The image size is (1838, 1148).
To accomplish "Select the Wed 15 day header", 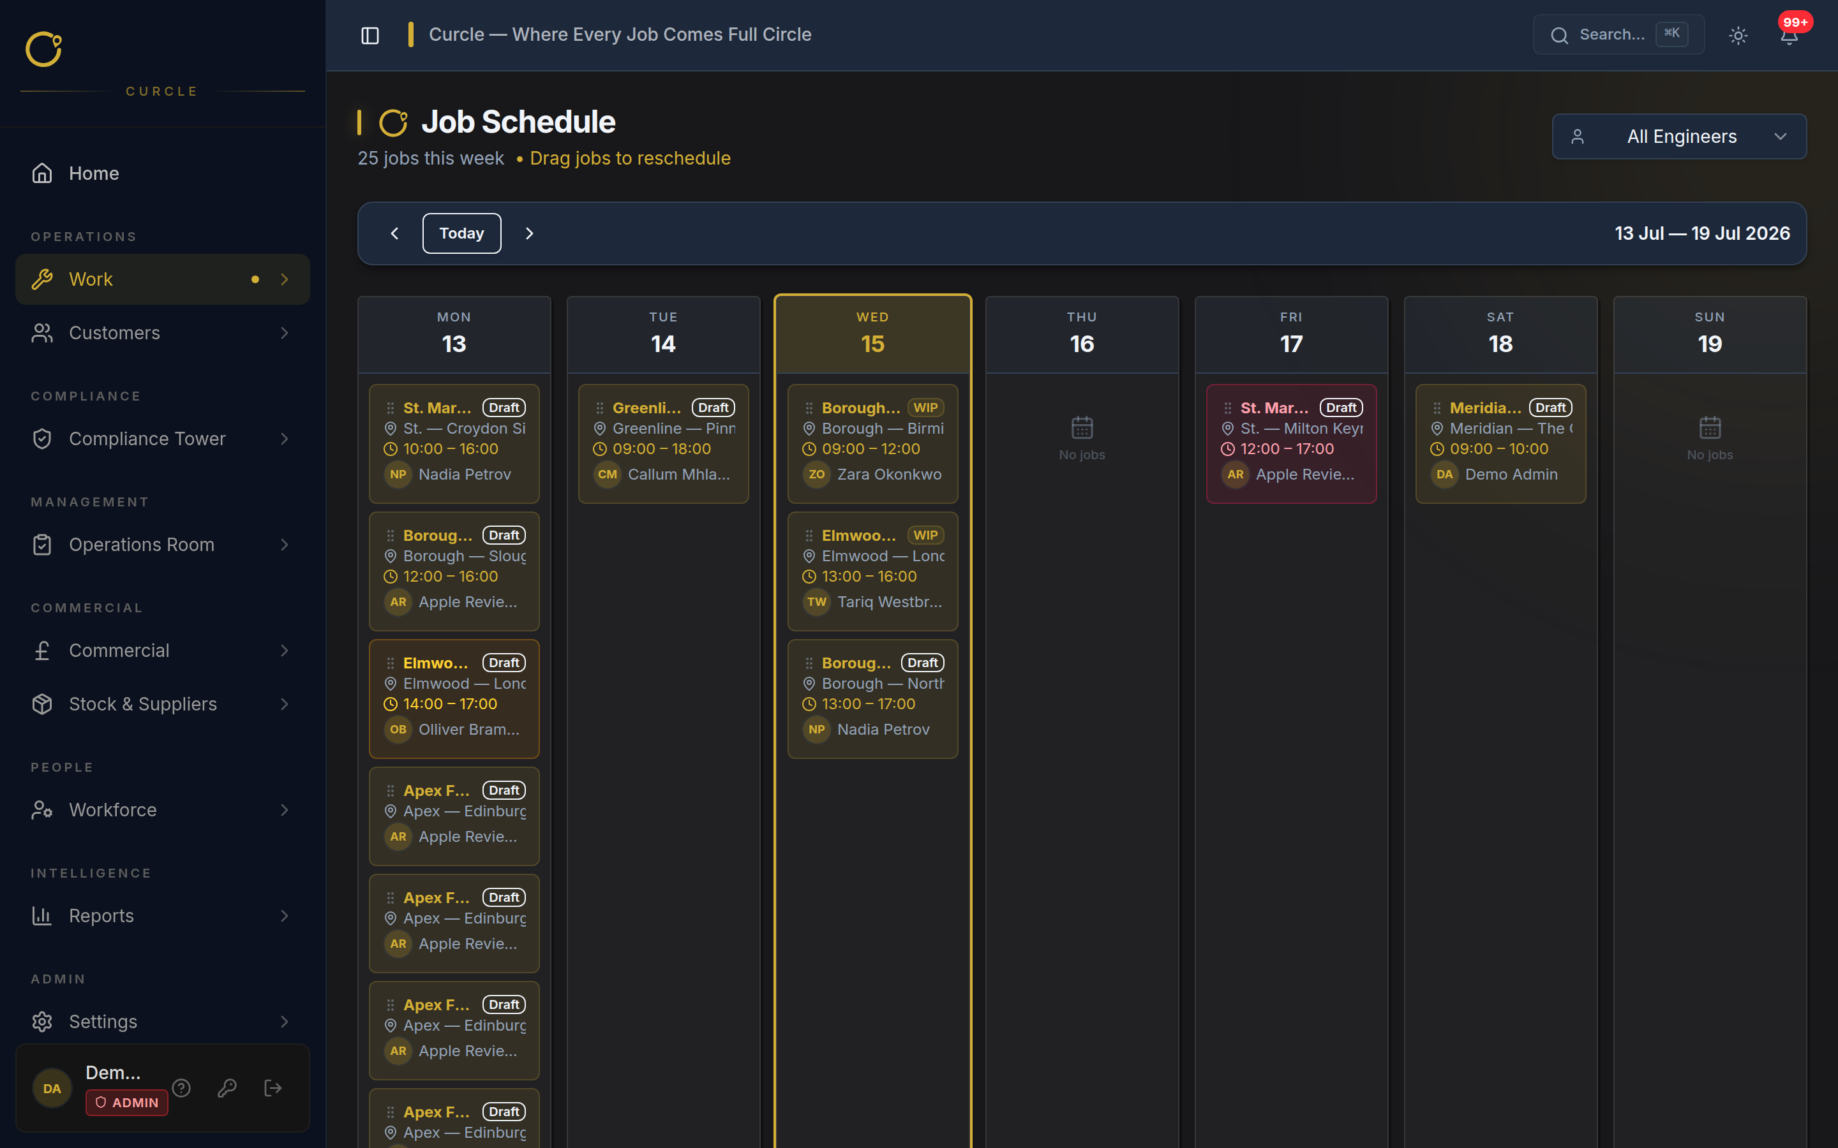I will tap(872, 334).
